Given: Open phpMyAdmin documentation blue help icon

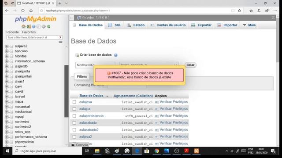Looking at the screenshot, I should point(33,26).
